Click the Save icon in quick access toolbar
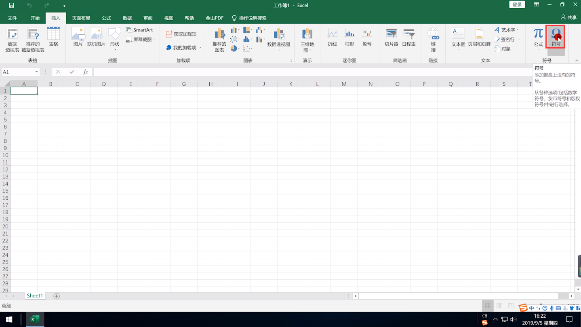 coord(11,5)
